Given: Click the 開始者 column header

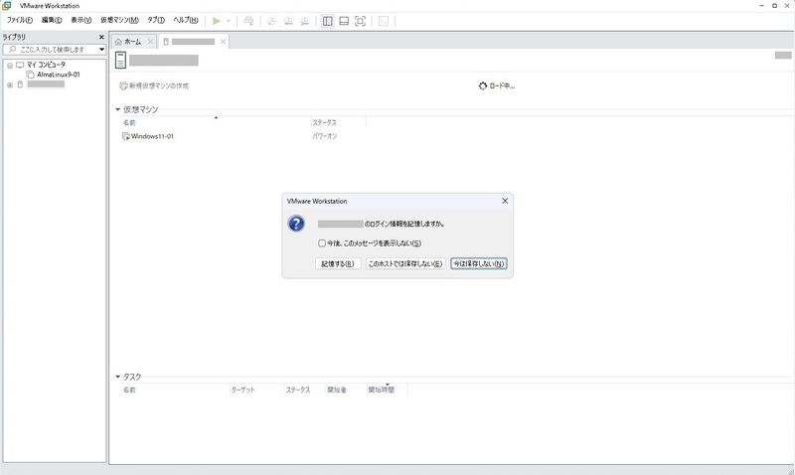Looking at the screenshot, I should coord(337,390).
